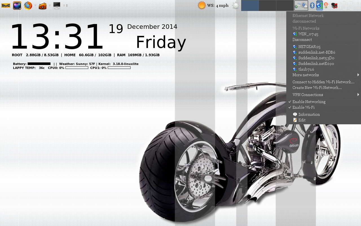Image resolution: width=361 pixels, height=226 pixels.
Task: Connect to the NETGEAR95 Wi-Fi network
Action: click(309, 47)
